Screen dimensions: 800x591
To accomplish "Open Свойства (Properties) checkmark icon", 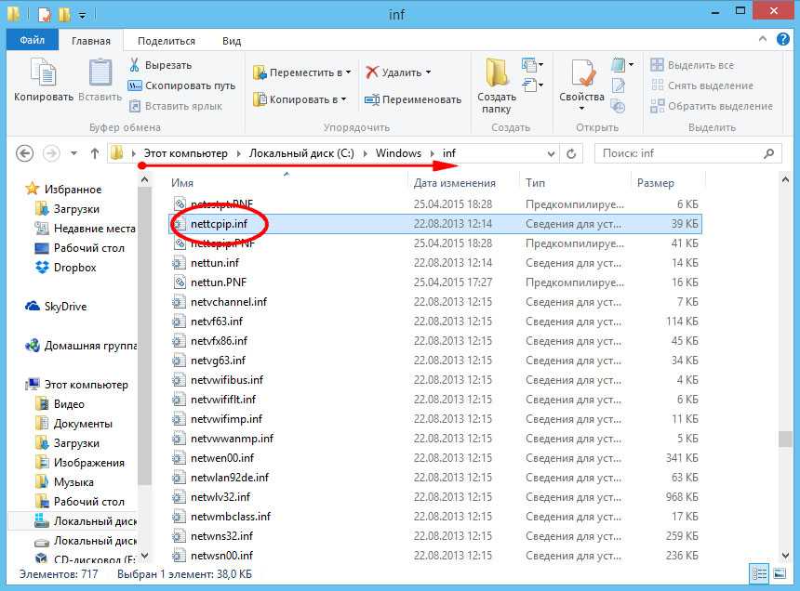I will (x=582, y=72).
